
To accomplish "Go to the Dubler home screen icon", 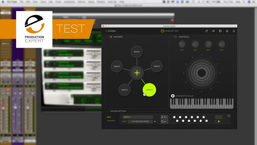I will click(x=227, y=31).
